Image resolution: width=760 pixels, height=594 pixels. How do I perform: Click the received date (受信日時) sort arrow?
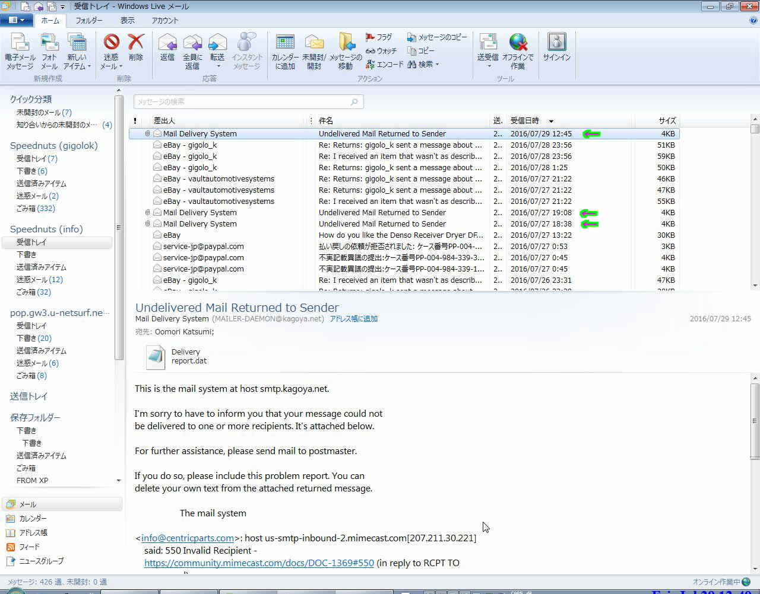tap(551, 121)
